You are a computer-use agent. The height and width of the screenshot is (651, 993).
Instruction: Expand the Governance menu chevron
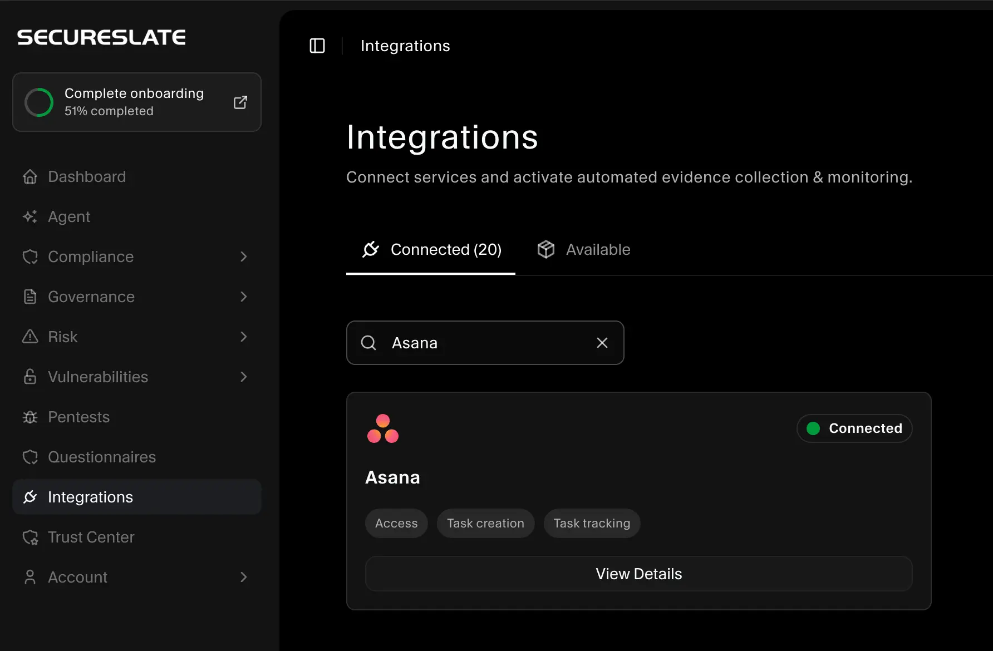tap(243, 297)
